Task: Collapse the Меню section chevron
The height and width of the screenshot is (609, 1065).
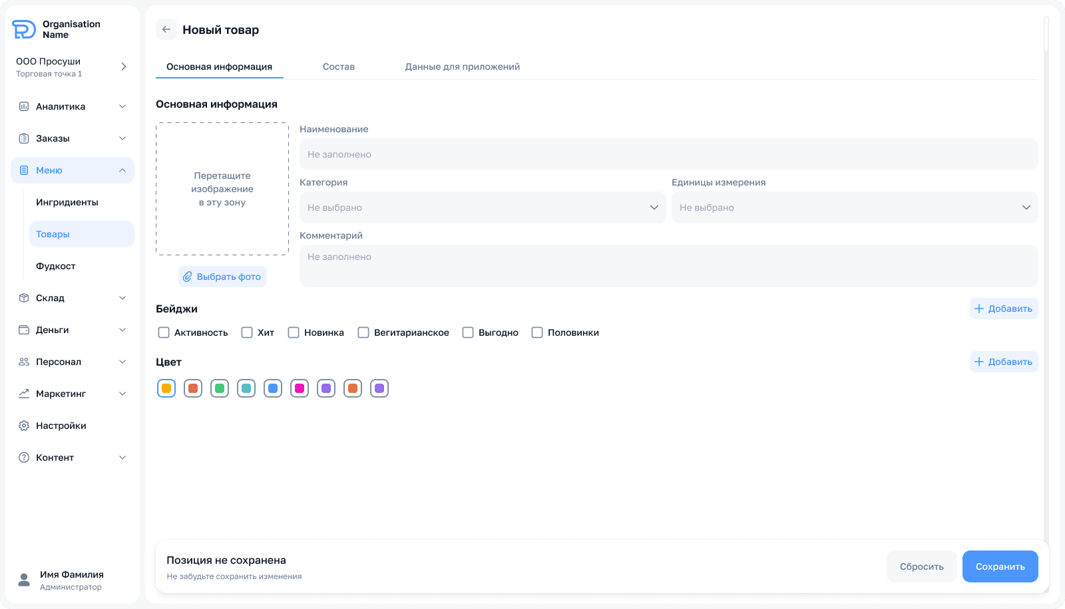Action: click(x=122, y=170)
